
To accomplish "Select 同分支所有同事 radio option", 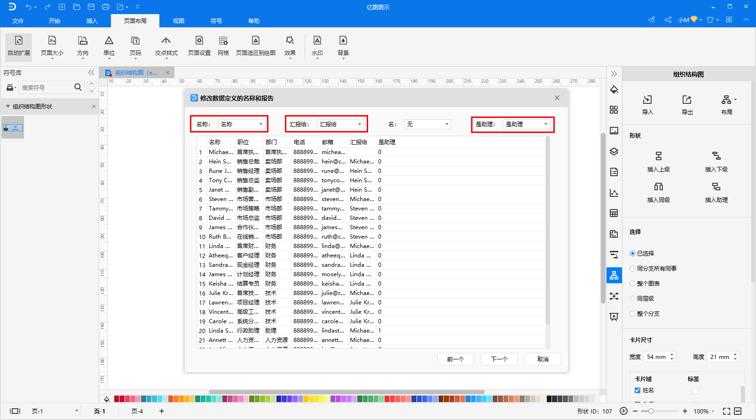I will [x=632, y=268].
